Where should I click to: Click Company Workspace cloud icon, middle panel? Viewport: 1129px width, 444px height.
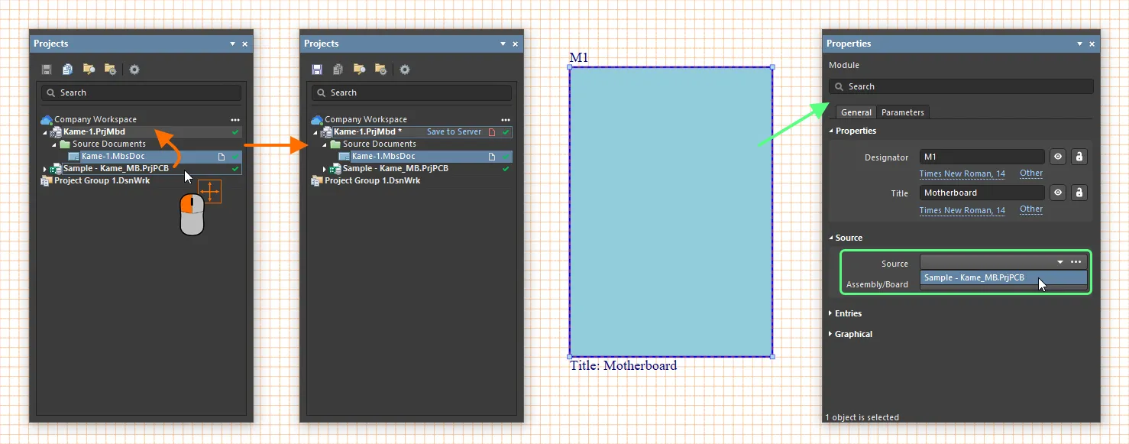click(x=317, y=119)
